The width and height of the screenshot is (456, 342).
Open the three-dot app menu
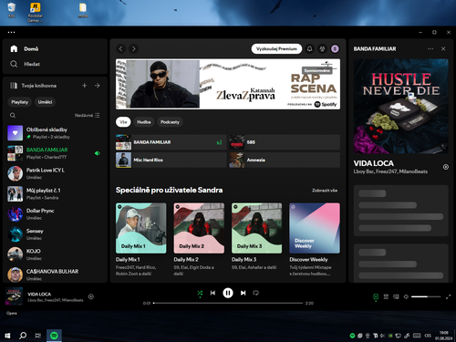(11, 32)
